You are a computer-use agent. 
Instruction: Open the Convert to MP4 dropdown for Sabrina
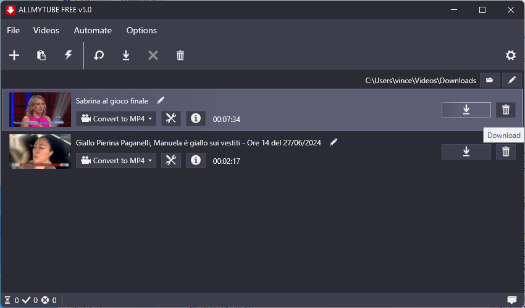[x=116, y=119]
